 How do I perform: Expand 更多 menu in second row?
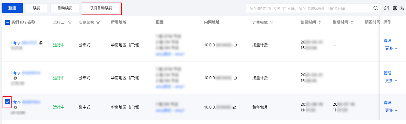tap(391, 81)
